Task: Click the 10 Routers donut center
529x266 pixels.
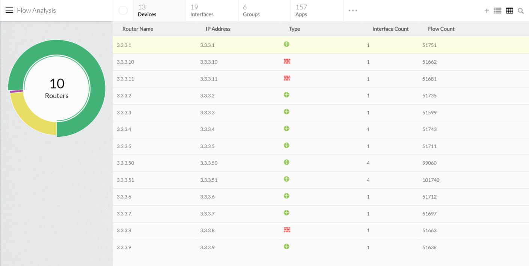Action: (x=57, y=89)
